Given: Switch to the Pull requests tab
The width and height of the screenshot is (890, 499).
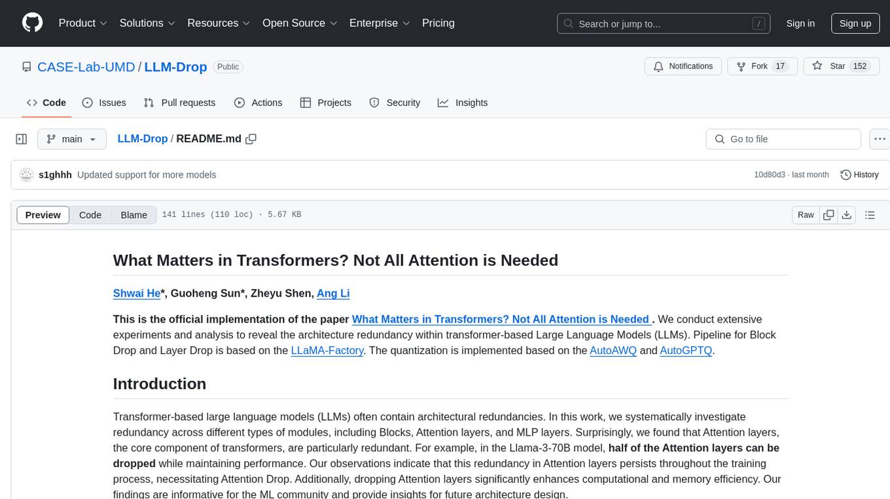Looking at the screenshot, I should pos(179,103).
